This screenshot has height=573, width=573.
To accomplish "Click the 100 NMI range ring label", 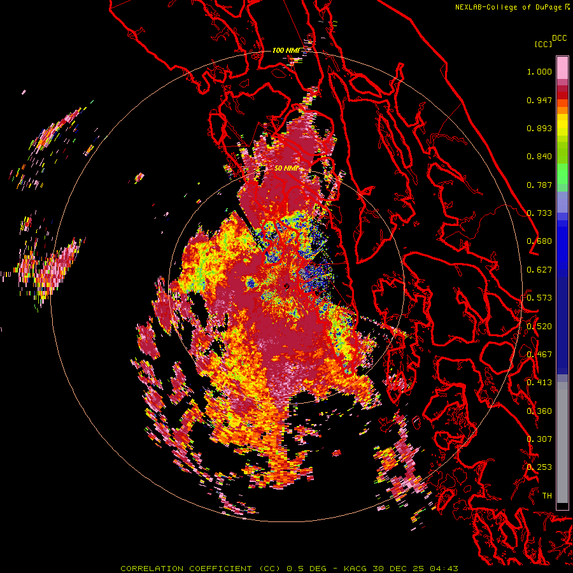I will point(286,50).
